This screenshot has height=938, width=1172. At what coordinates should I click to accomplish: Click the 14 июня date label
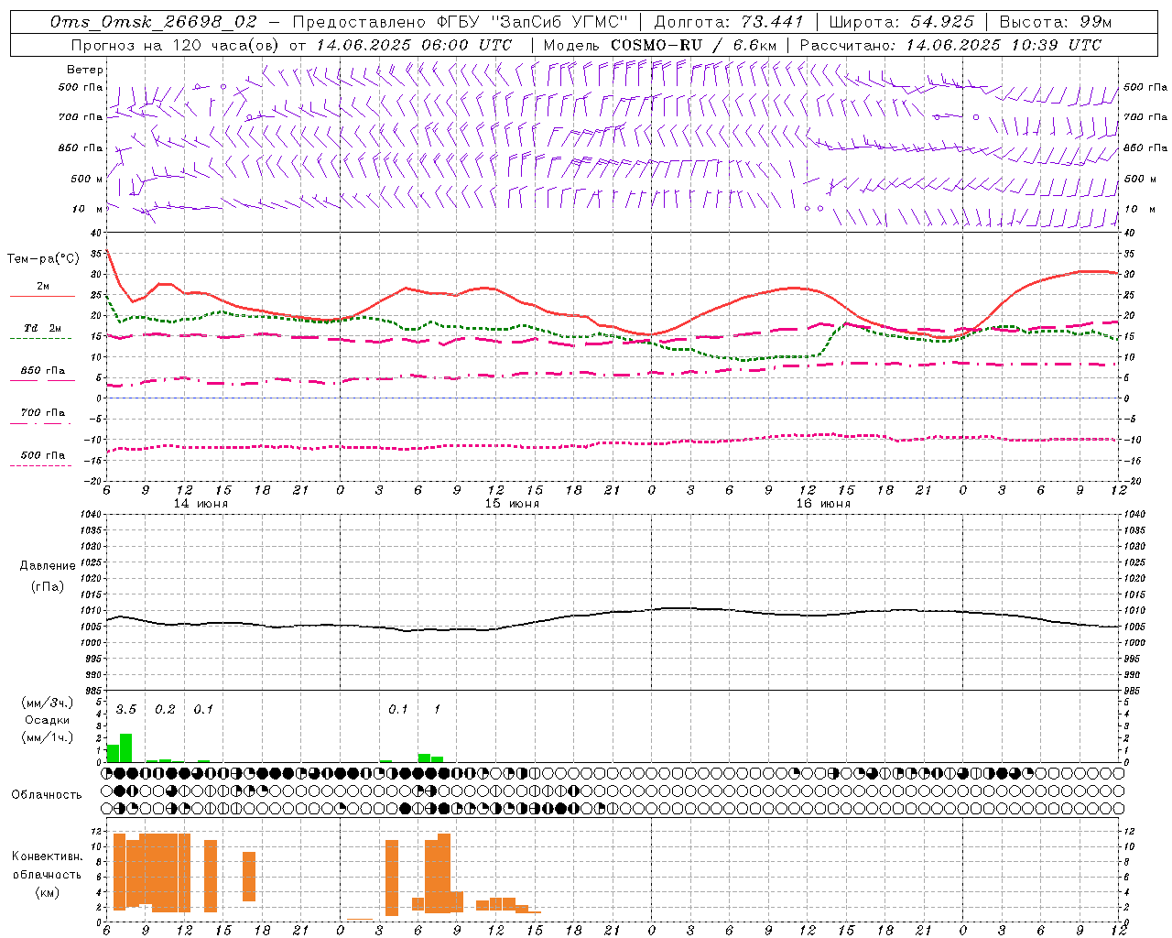(201, 504)
